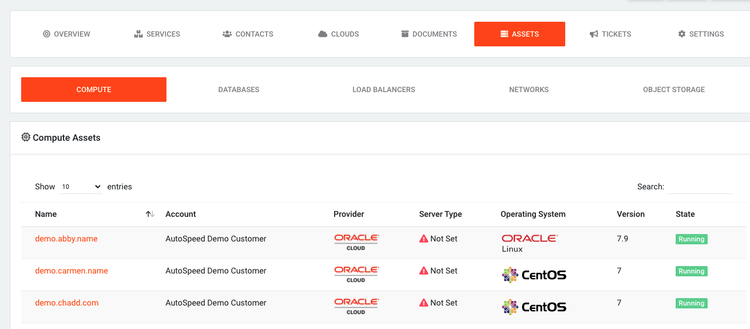Screen dimensions: 750x329
Task: Switch to the Databases sub-tab
Action: (239, 89)
